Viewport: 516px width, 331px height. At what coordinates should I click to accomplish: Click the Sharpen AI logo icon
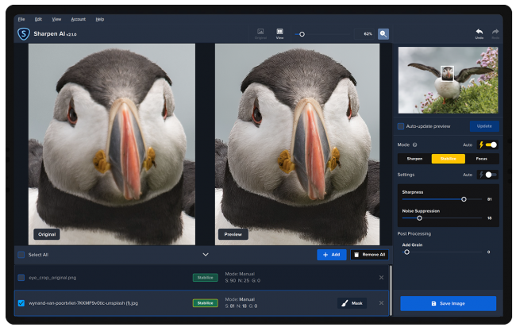(23, 34)
